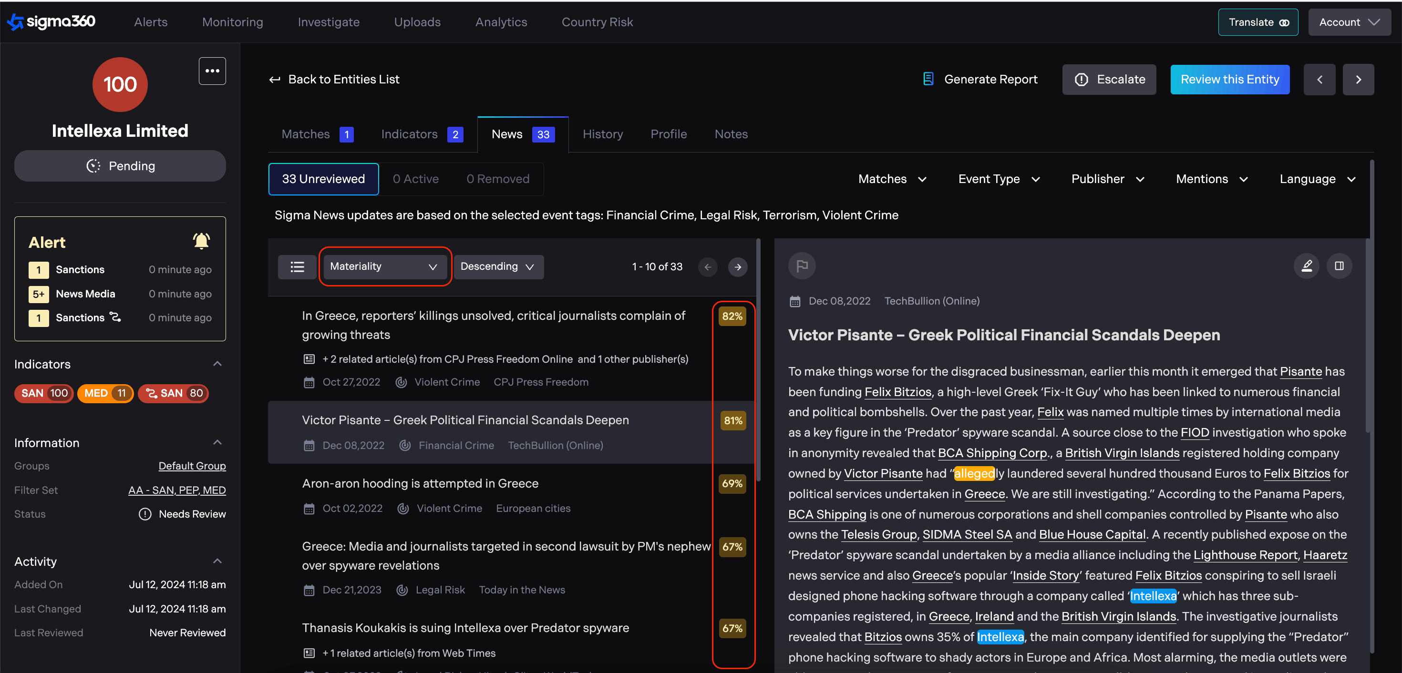Navigate to the next entity arrow
Image resolution: width=1402 pixels, height=673 pixels.
[1358, 80]
